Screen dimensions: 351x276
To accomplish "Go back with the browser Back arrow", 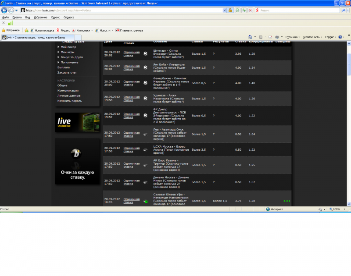I will pos(4,10).
